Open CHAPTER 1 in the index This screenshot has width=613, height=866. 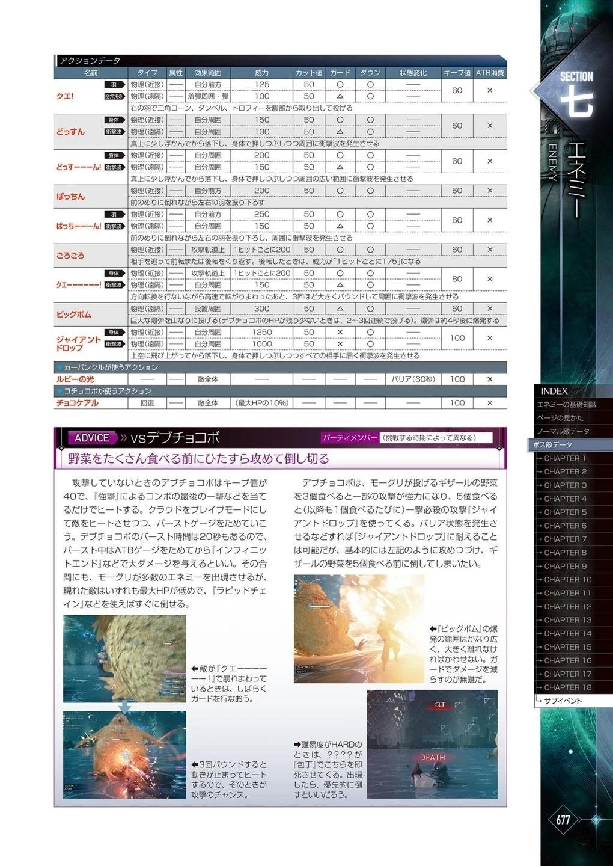[x=565, y=458]
